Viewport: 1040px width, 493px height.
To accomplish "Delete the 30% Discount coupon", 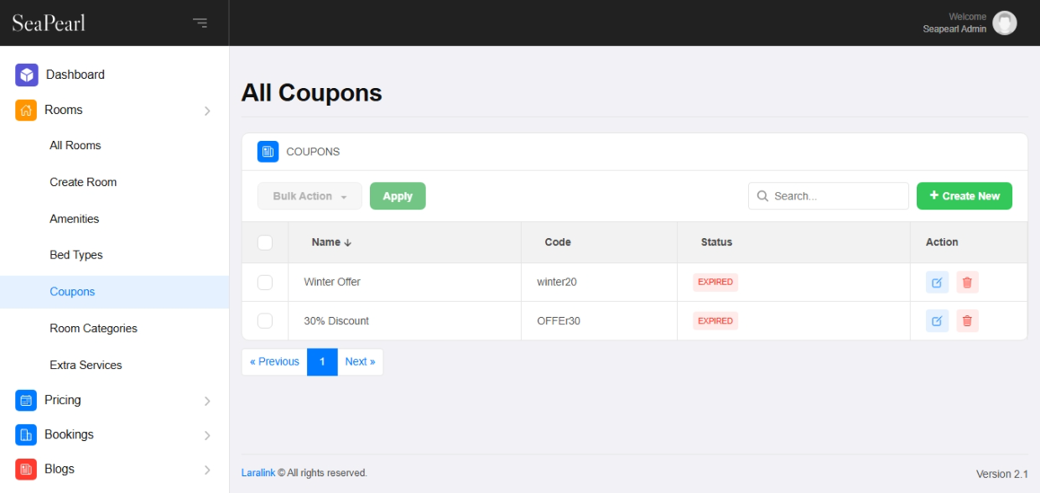I will [967, 321].
